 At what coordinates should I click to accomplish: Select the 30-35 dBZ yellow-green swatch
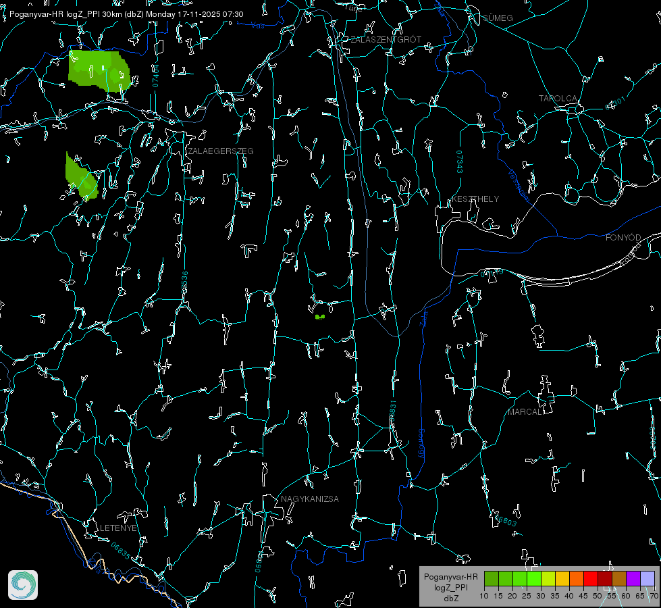click(548, 578)
